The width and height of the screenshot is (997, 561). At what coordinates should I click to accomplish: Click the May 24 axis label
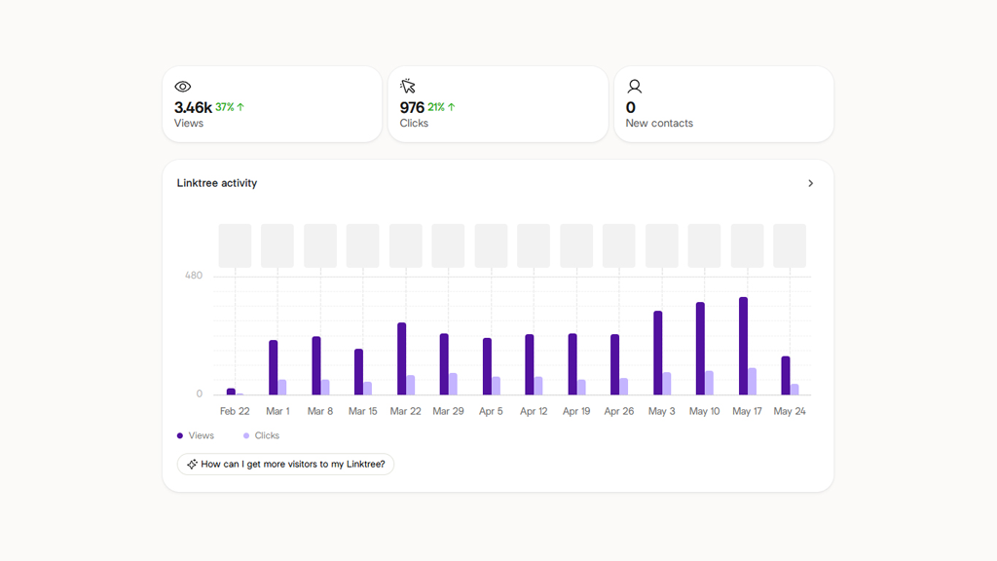tap(790, 412)
